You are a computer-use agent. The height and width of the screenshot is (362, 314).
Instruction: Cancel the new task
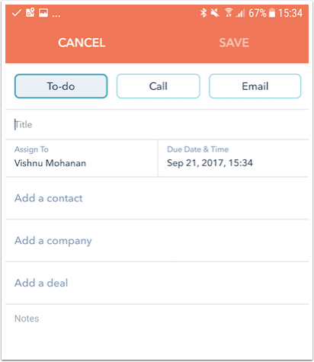click(x=82, y=43)
